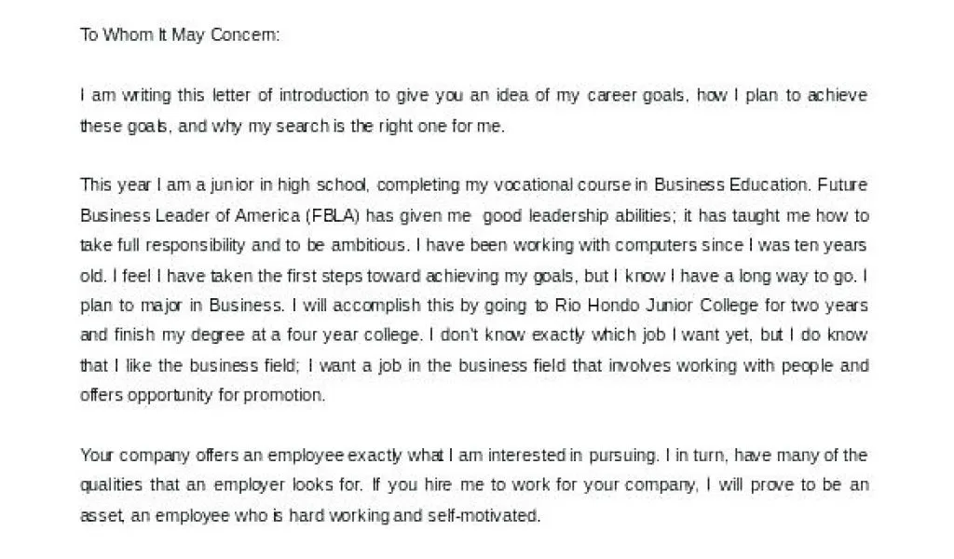The width and height of the screenshot is (954, 559).
Task: Click the word 'ambitious' in third paragraph
Action: 367,245
